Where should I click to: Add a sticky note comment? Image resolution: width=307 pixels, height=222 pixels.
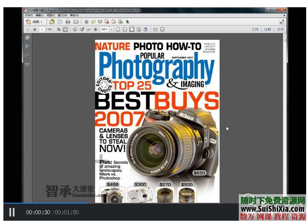click(x=93, y=22)
